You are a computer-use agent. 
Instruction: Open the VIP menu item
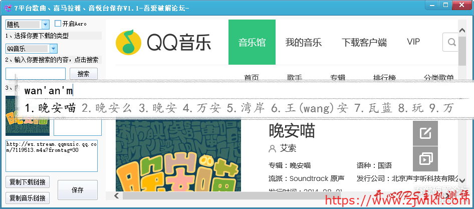[x=413, y=42]
